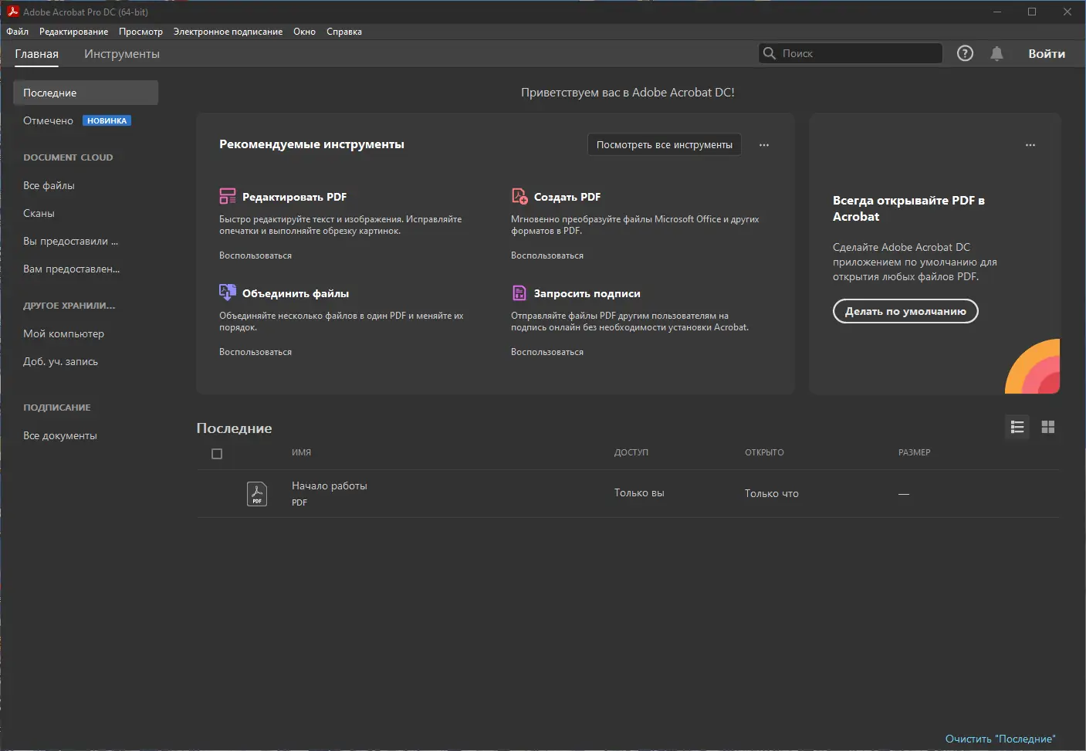This screenshot has width=1086, height=751.
Task: Click the Create PDF tool icon
Action: tap(519, 196)
